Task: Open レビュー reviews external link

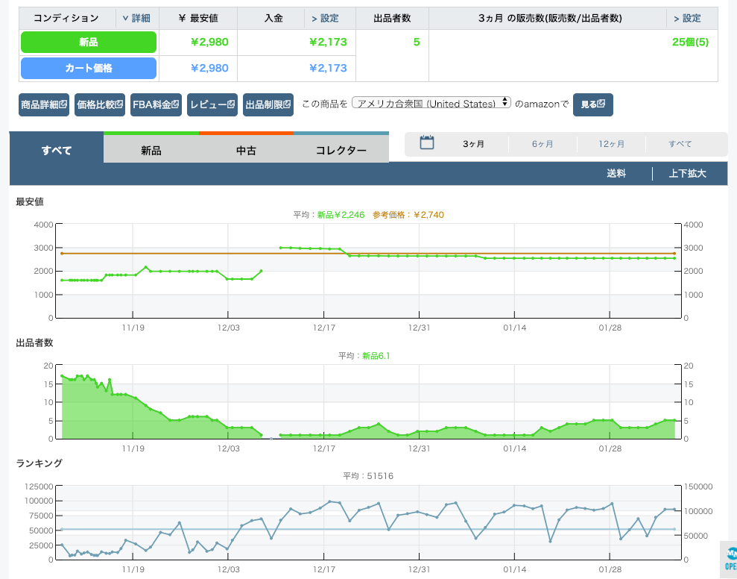Action: [x=212, y=104]
